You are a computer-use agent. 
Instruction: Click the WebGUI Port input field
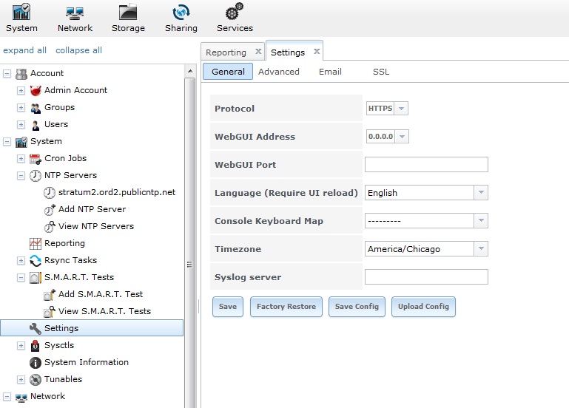[426, 165]
